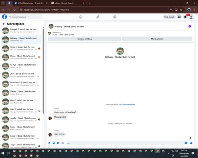The height and width of the screenshot is (158, 198).
Task: Close the zillow Google Search tab
Action: point(84,3)
